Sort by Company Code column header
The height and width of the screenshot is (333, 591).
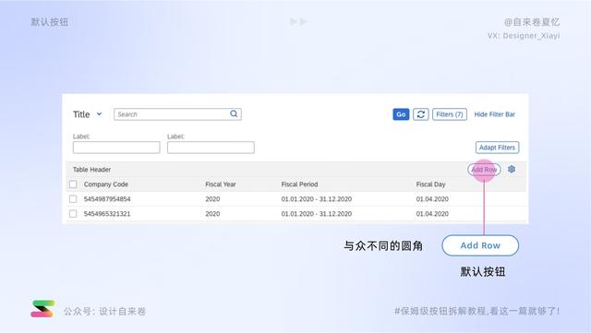tap(106, 184)
